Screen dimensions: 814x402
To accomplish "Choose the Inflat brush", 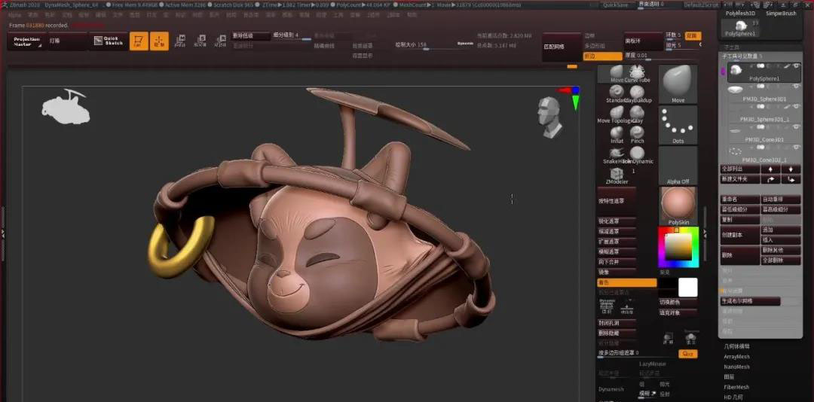I will coord(617,135).
